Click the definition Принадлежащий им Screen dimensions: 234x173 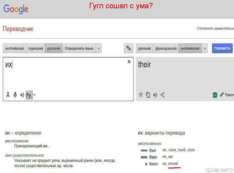(x=32, y=146)
